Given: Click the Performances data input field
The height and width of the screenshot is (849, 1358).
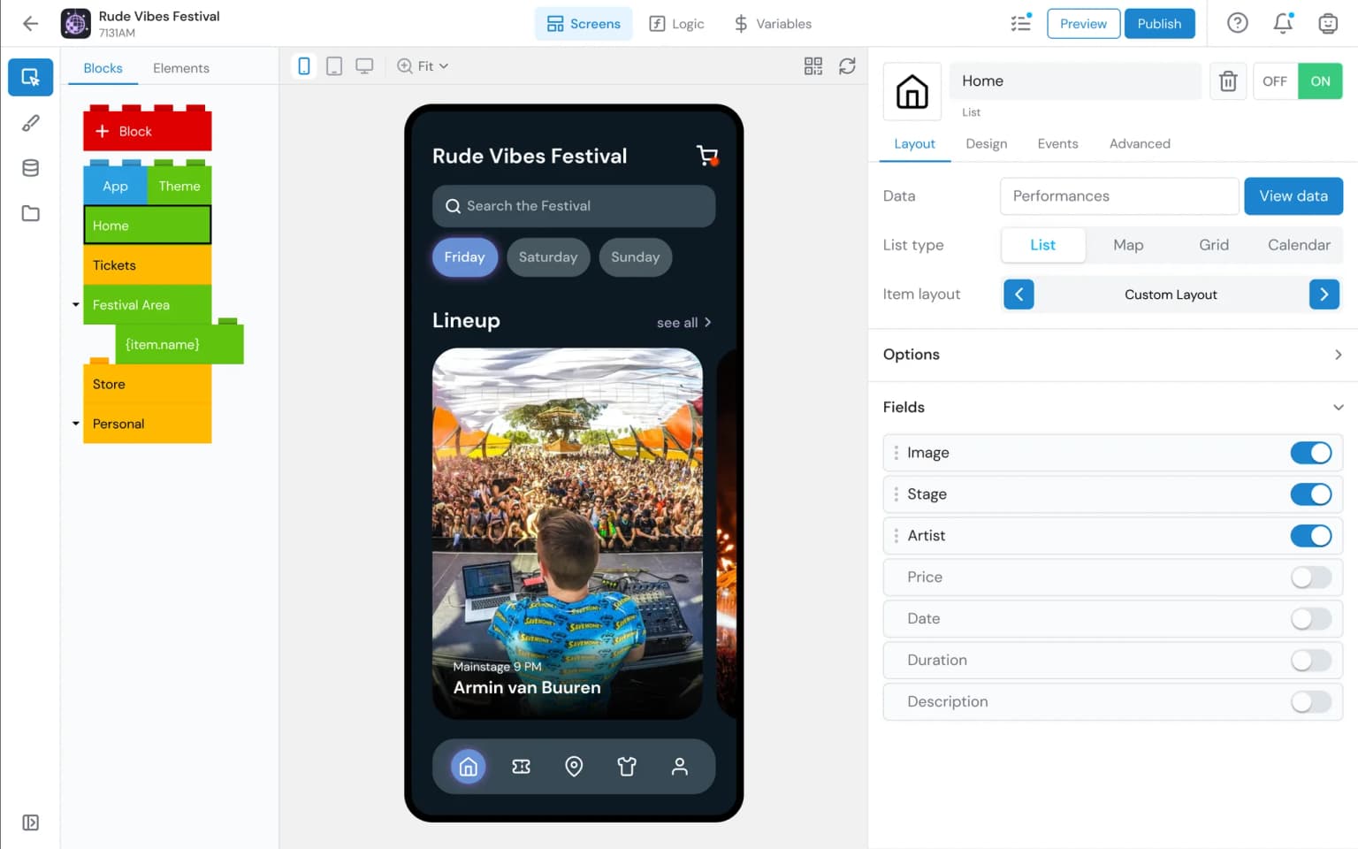Looking at the screenshot, I should pyautogui.click(x=1118, y=195).
